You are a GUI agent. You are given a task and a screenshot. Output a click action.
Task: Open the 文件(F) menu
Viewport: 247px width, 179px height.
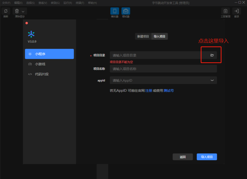[6, 3]
